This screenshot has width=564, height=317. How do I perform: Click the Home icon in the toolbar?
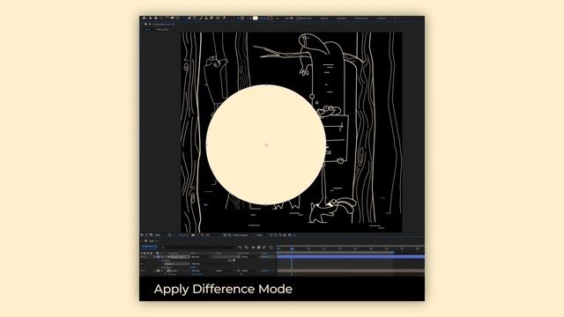click(x=144, y=18)
